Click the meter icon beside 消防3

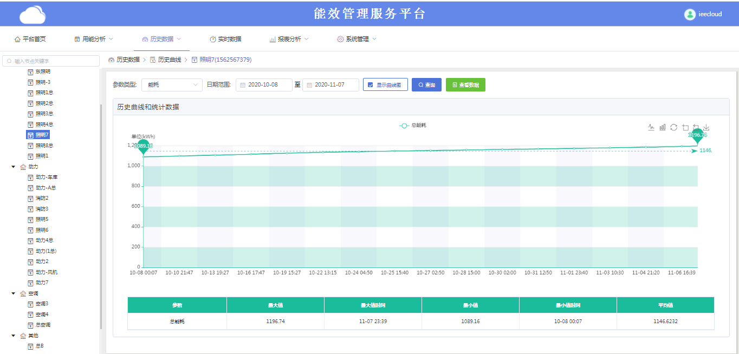(x=30, y=209)
